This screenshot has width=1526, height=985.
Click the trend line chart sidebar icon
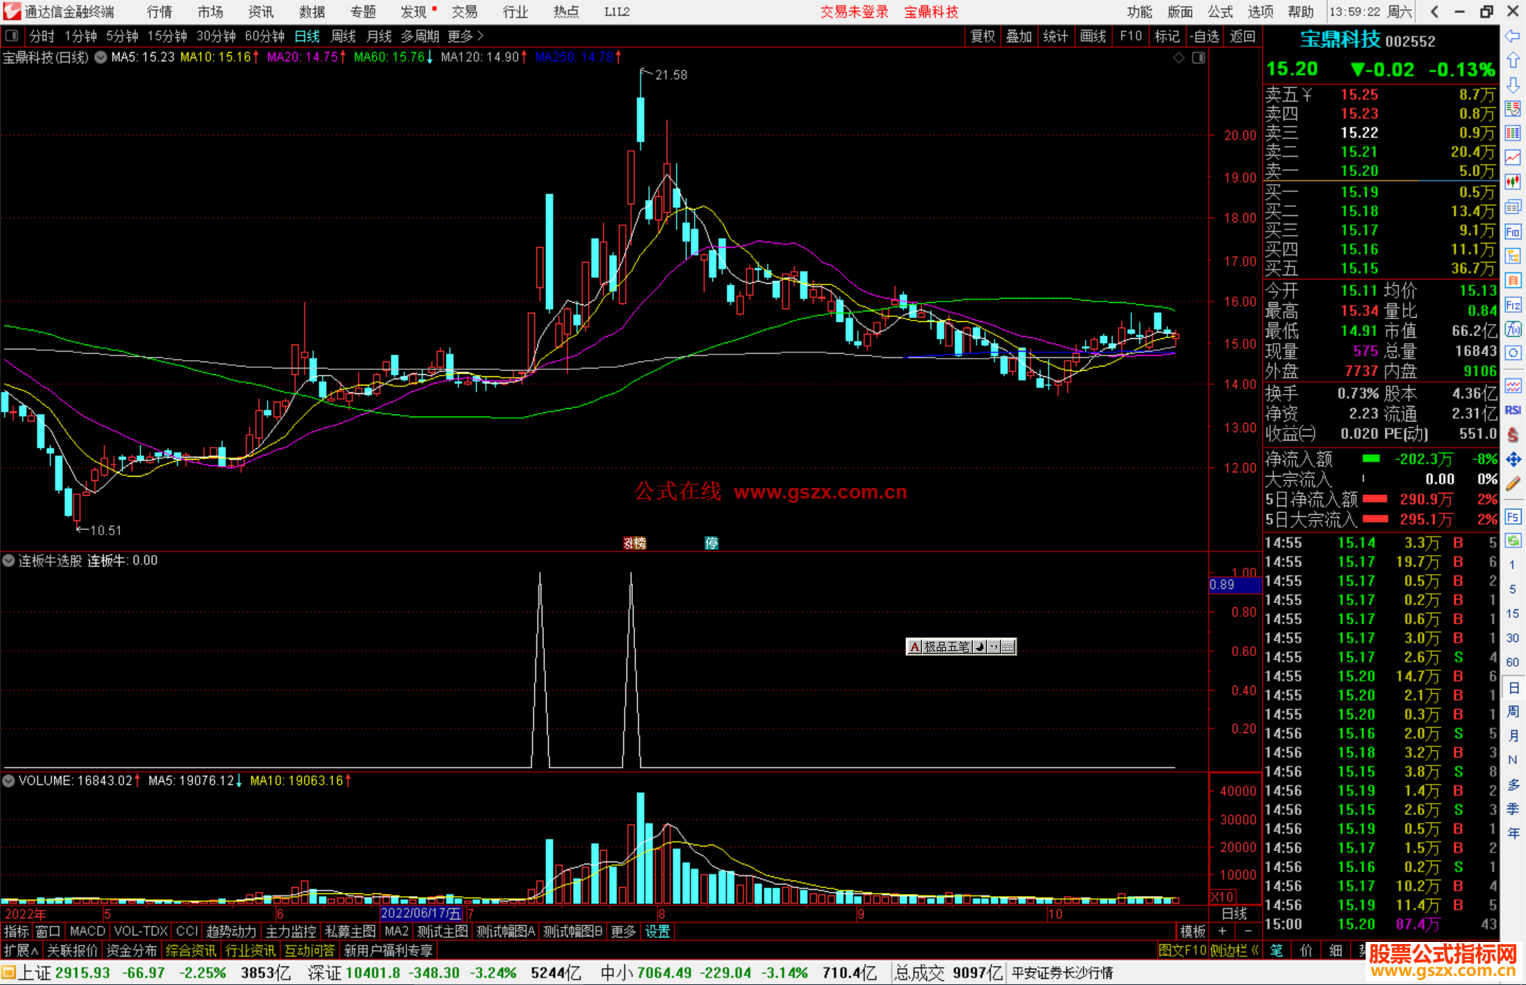pyautogui.click(x=1513, y=157)
